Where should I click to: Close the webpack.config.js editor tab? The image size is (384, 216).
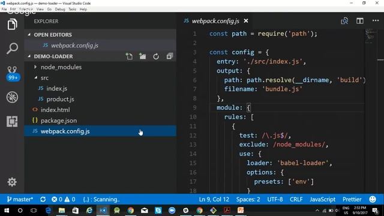[x=246, y=21]
